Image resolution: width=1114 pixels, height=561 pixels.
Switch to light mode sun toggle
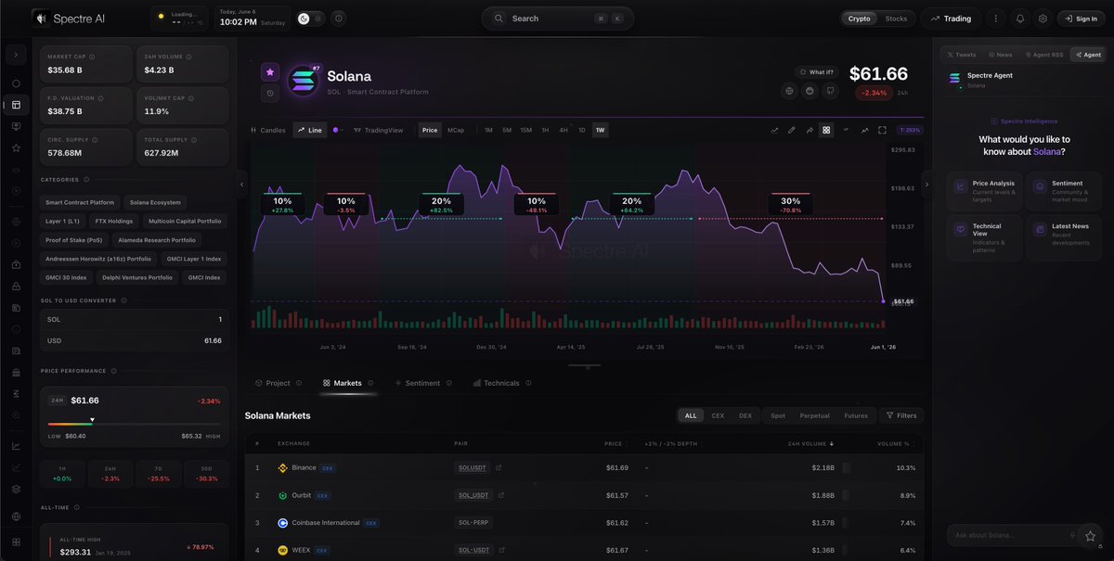click(319, 19)
